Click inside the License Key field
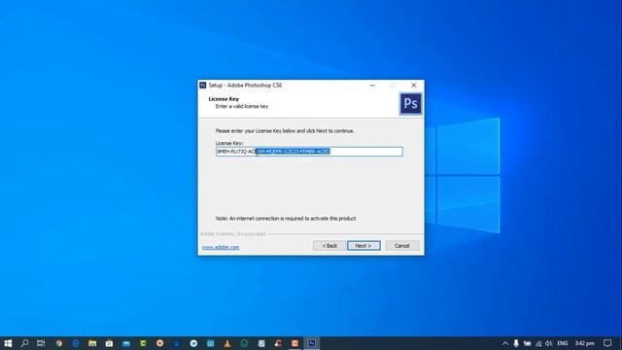 coord(309,152)
